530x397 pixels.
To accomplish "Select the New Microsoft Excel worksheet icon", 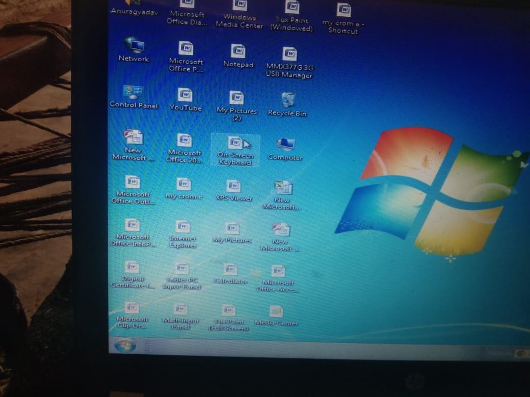I will click(x=282, y=196).
